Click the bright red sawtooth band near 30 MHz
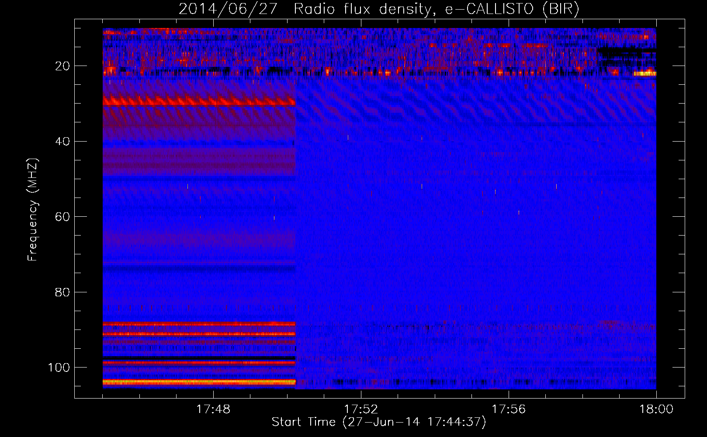This screenshot has width=707, height=437. tap(199, 101)
